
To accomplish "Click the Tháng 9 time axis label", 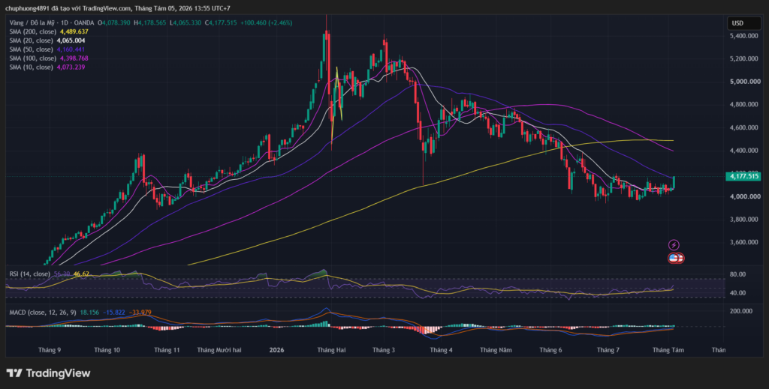I will pos(50,350).
